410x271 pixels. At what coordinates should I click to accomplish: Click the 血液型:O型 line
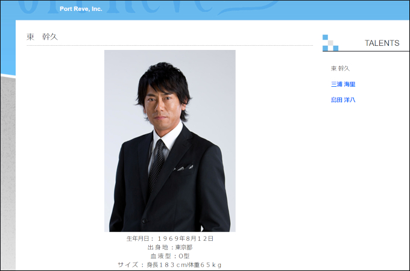click(x=170, y=256)
